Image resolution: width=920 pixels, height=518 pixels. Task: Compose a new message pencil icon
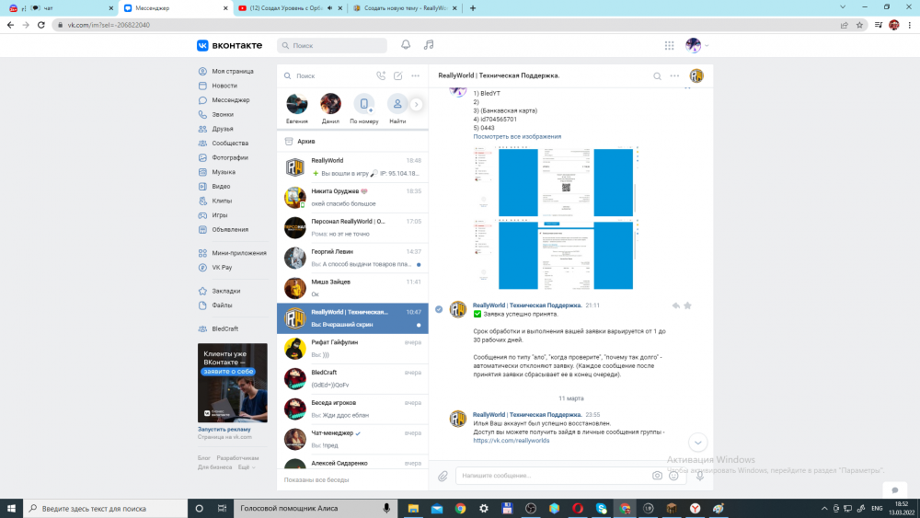click(x=397, y=75)
